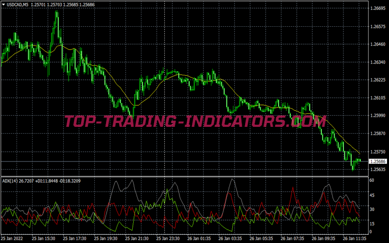
Task: Select the current price label 1.25686
Action: (x=378, y=161)
